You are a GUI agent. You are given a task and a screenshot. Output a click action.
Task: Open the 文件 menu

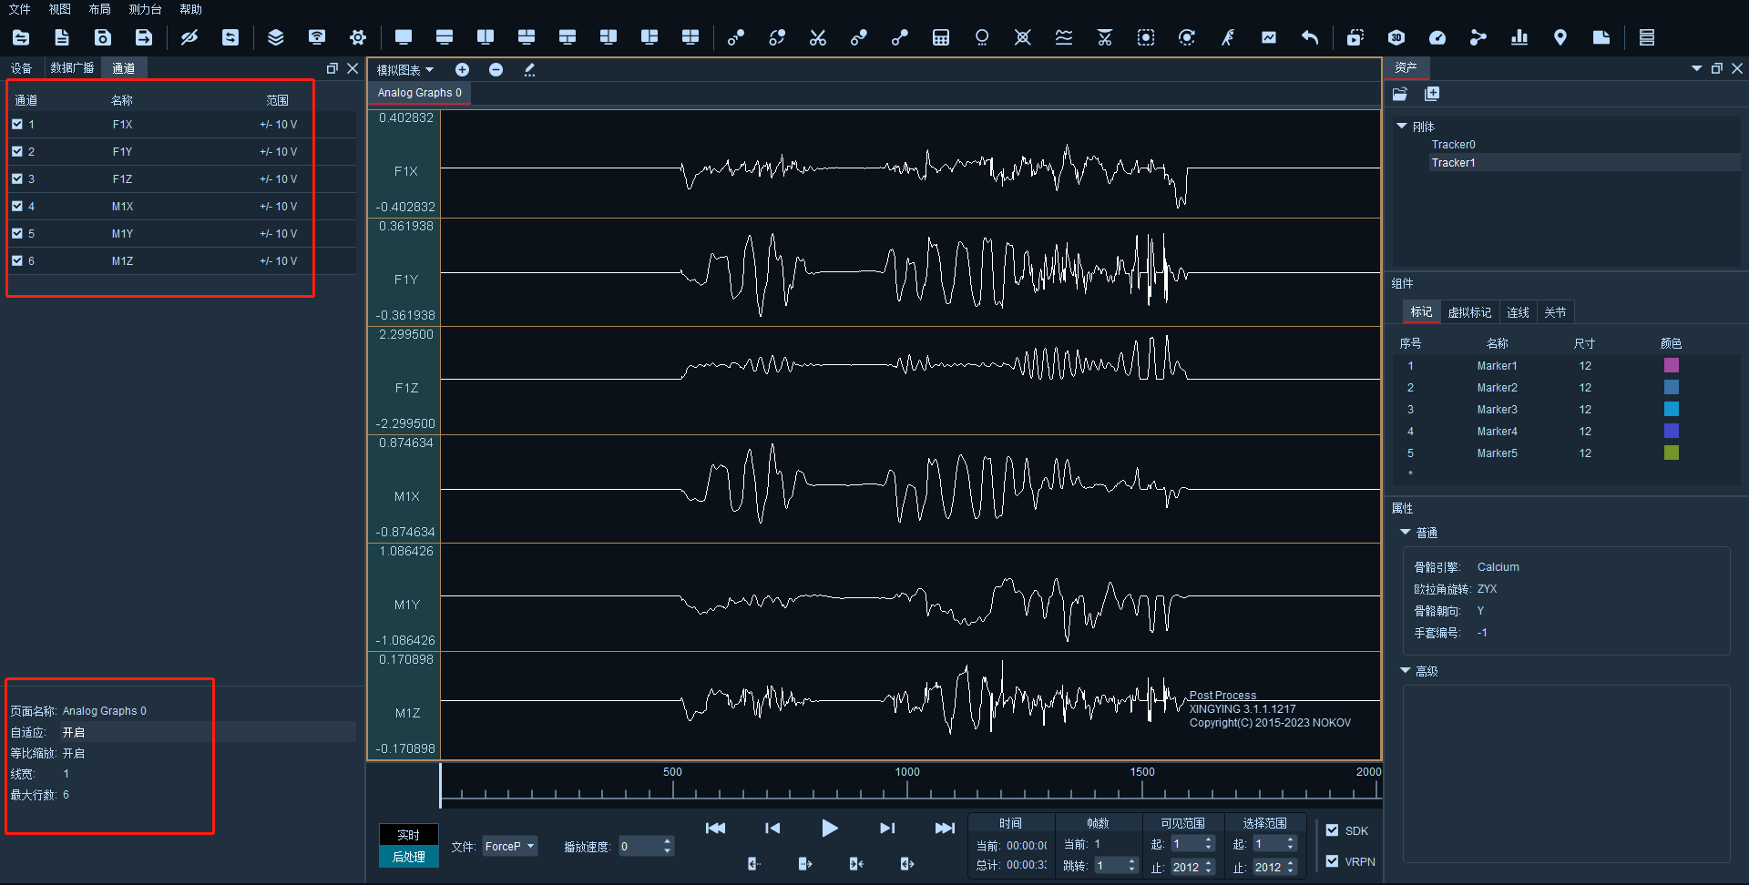[19, 9]
